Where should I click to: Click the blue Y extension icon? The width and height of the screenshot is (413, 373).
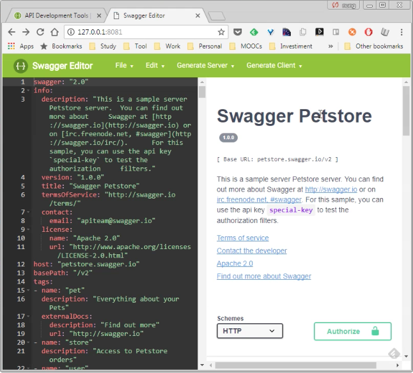coord(270,32)
